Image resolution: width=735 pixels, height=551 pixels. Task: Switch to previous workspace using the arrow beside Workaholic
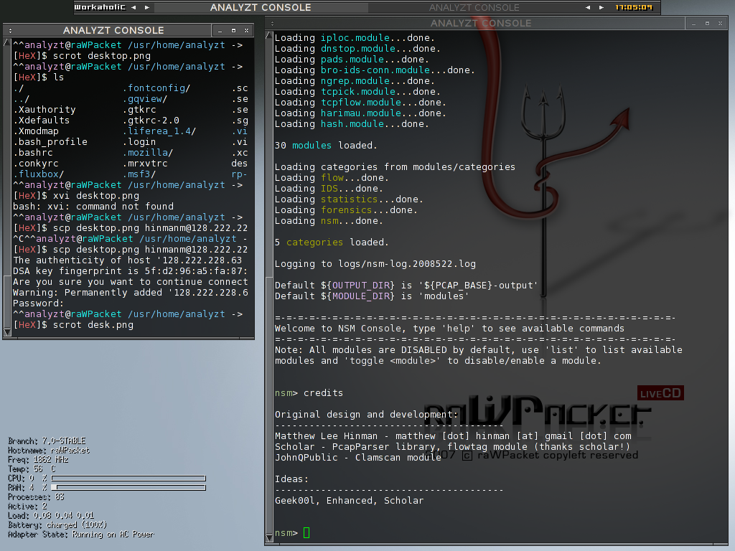coord(134,7)
